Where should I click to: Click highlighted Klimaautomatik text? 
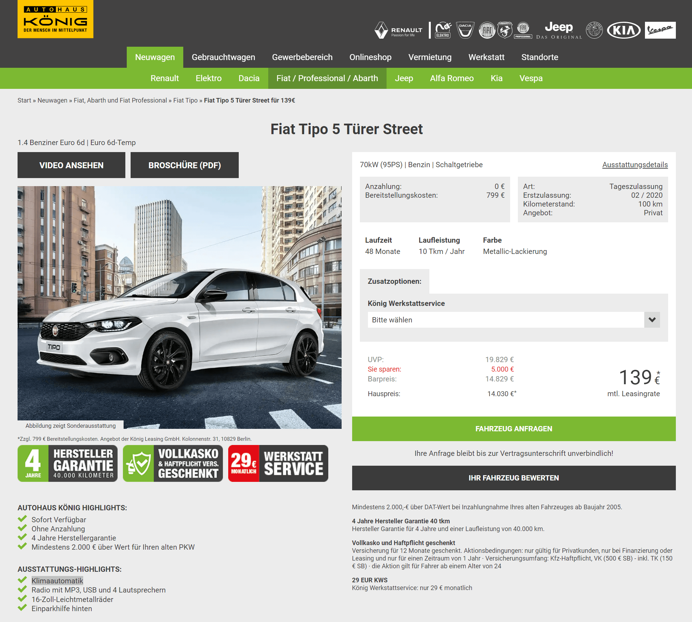coord(57,581)
